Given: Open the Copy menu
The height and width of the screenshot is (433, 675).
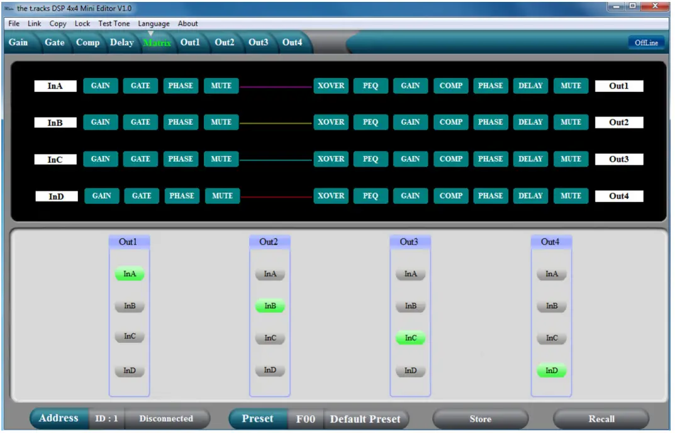Looking at the screenshot, I should (58, 23).
